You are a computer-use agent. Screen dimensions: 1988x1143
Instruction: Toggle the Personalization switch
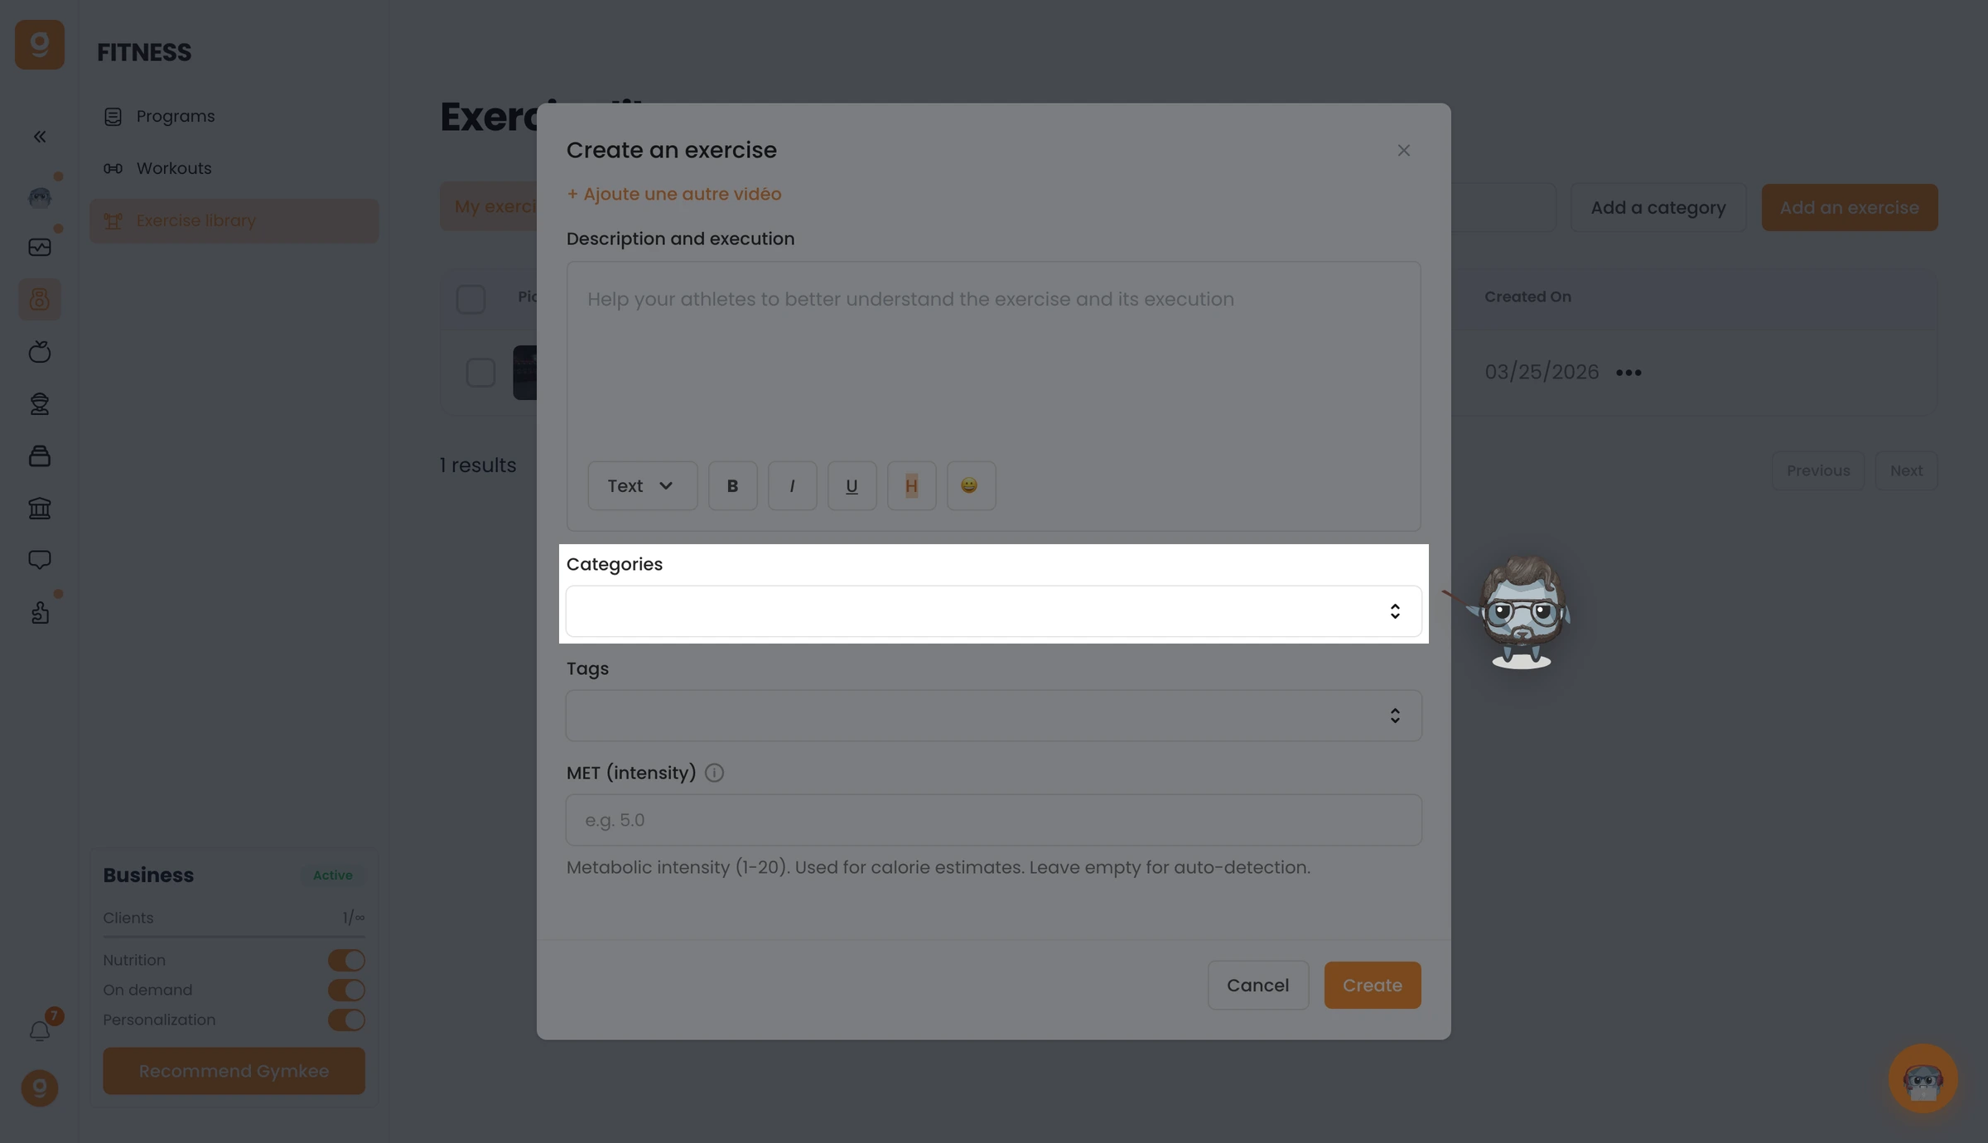tap(346, 1020)
